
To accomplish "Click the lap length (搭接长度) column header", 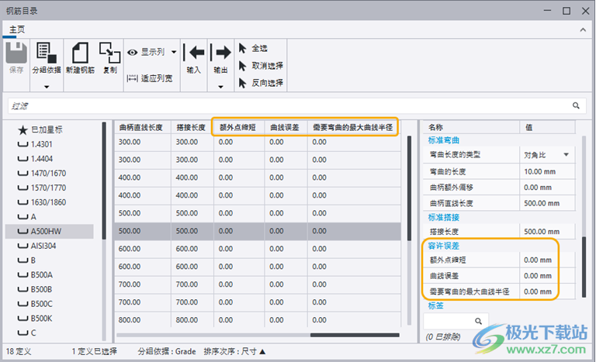I will tap(192, 127).
